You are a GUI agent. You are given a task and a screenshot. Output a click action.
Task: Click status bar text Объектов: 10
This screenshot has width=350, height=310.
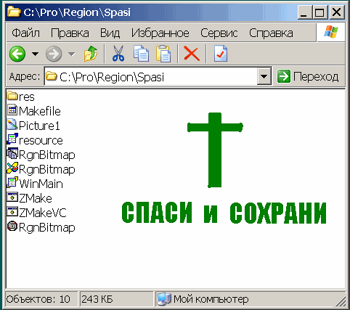pos(38,299)
